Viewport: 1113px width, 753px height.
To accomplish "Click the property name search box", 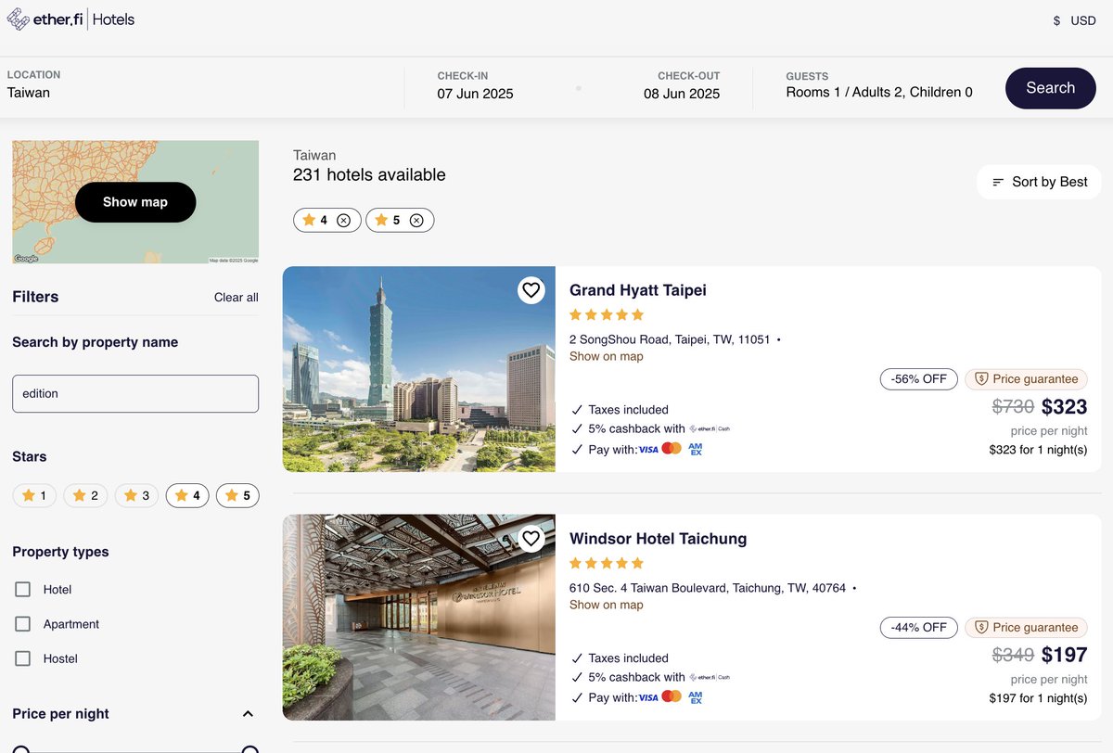I will tap(135, 393).
